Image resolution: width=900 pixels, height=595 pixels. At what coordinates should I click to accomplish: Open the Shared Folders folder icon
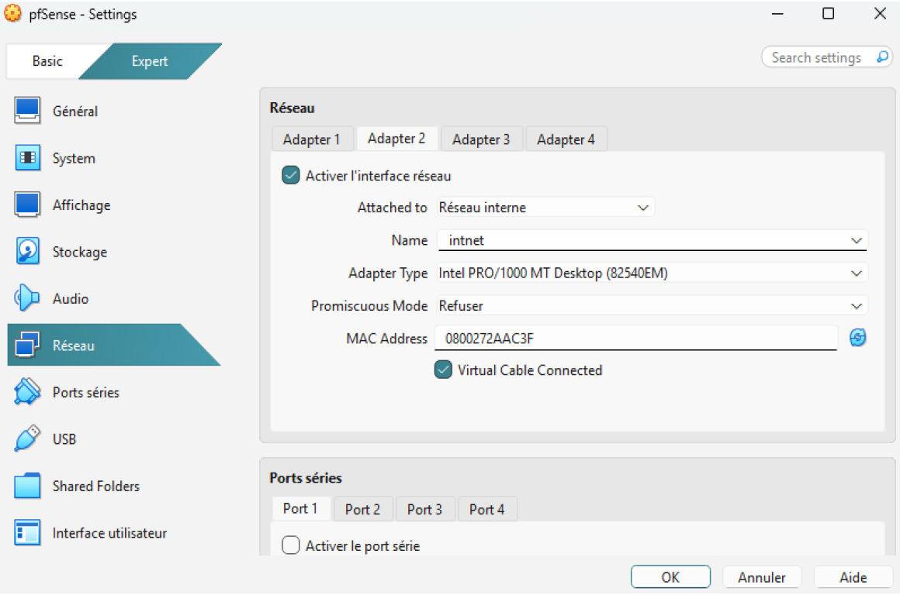click(x=27, y=486)
